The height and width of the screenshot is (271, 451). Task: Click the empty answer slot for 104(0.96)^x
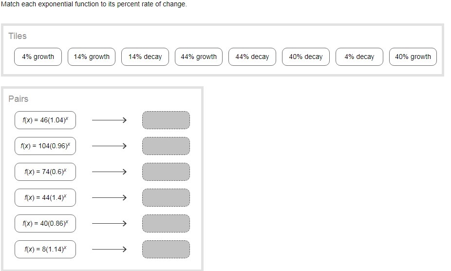click(166, 146)
